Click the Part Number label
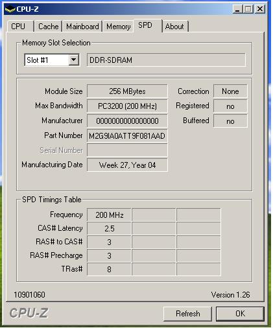 pos(64,135)
